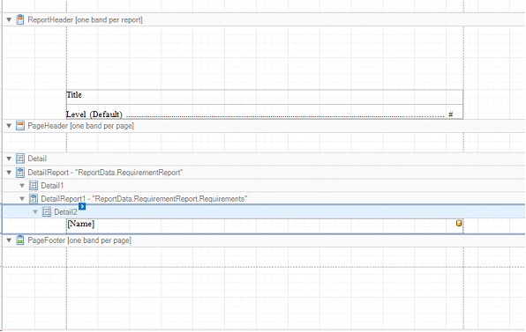Click the Detail band icon
526x332 pixels.
[20, 159]
